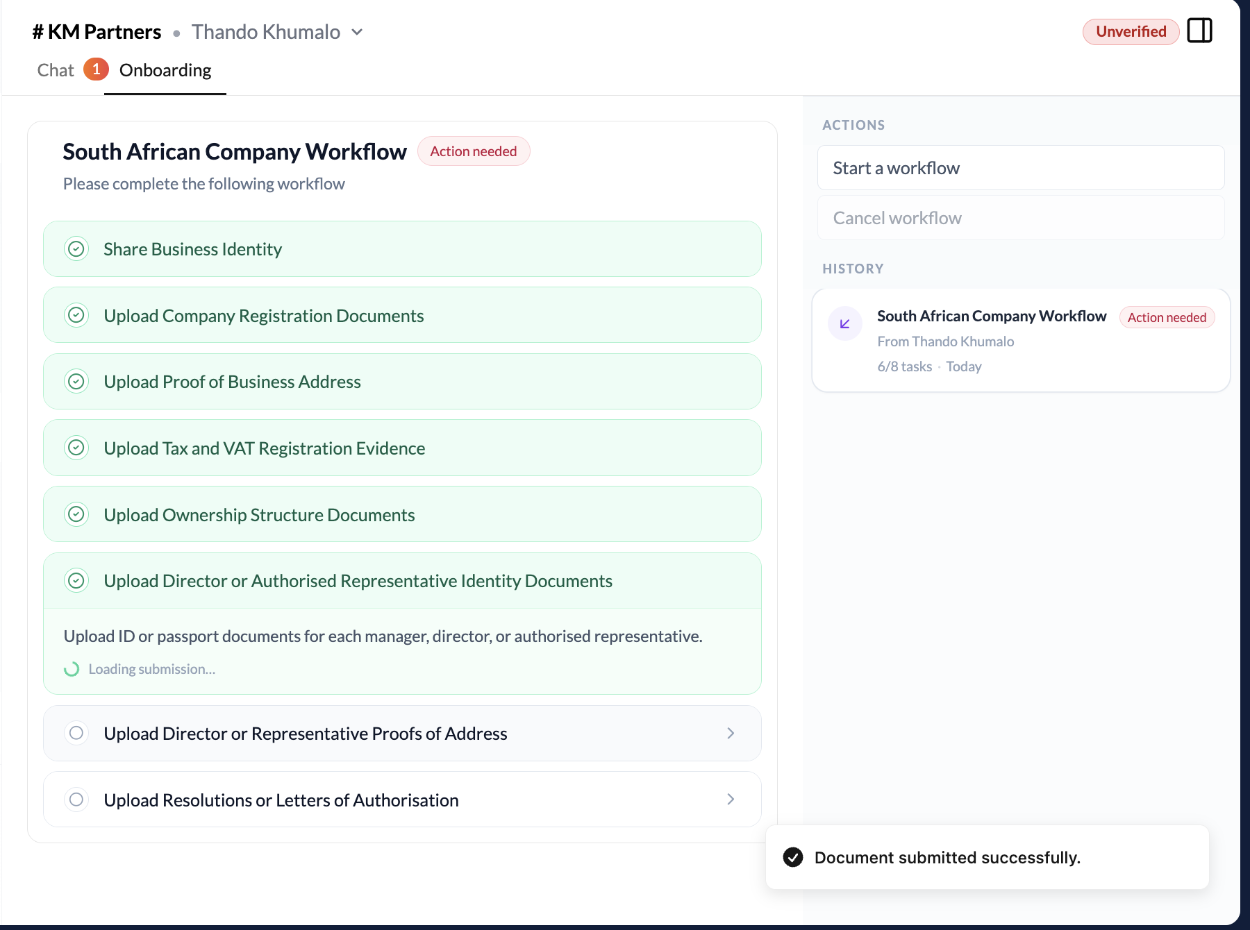This screenshot has height=930, width=1250.
Task: Click the panel toggle icon top right
Action: coord(1201,31)
